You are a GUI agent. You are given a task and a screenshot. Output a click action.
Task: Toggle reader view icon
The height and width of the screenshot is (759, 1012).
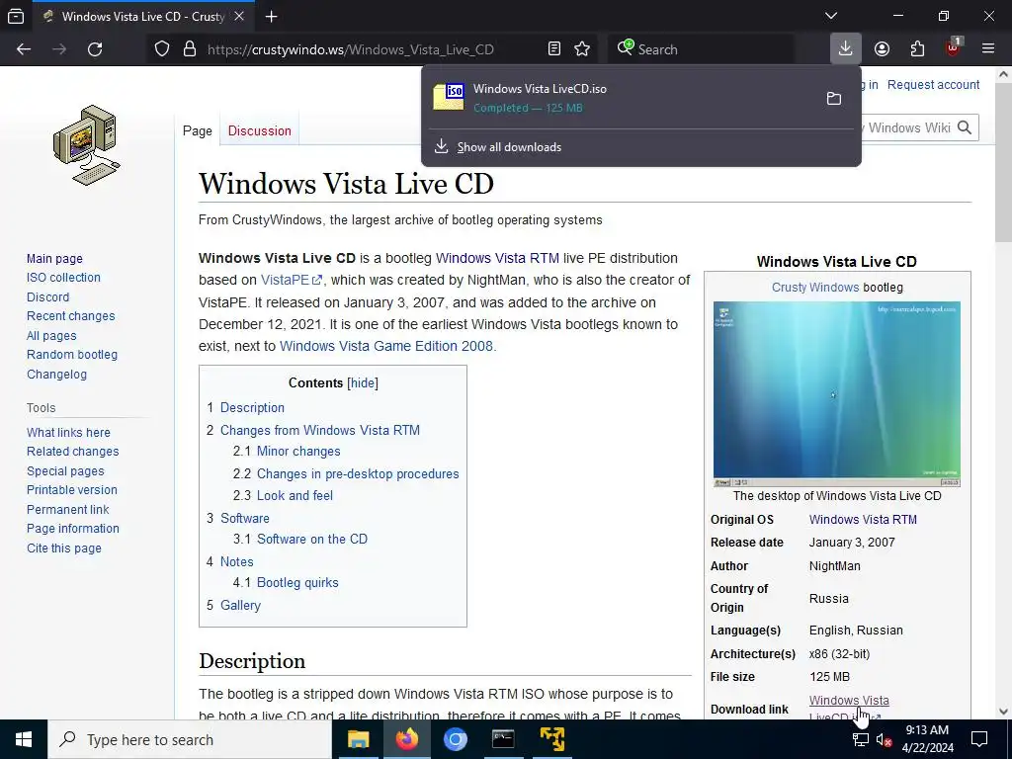[x=553, y=49]
